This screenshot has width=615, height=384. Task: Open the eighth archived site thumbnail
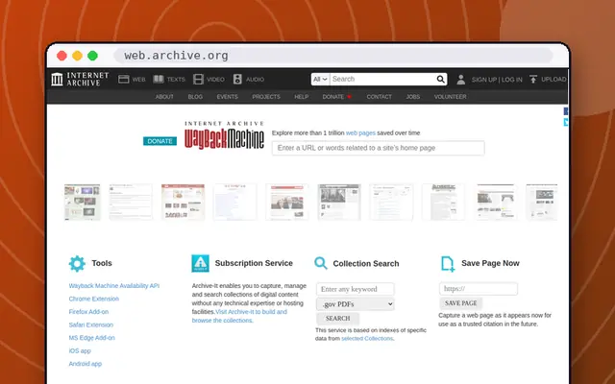tap(444, 203)
